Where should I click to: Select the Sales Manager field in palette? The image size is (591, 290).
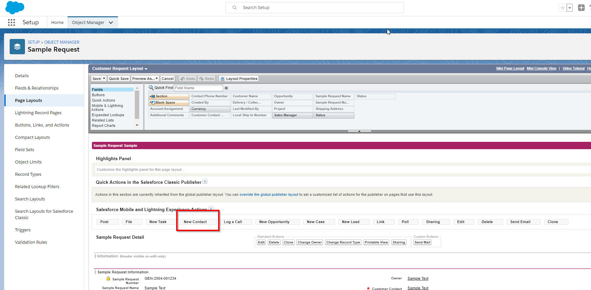[x=293, y=115]
